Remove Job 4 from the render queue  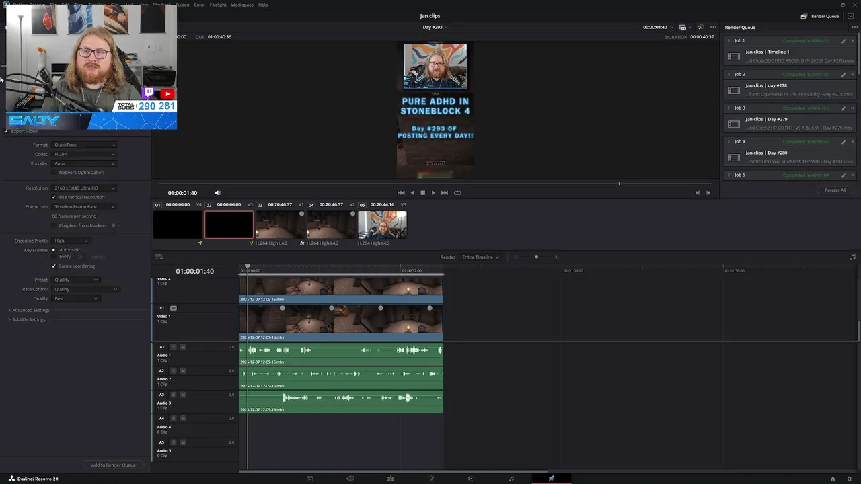tap(853, 141)
